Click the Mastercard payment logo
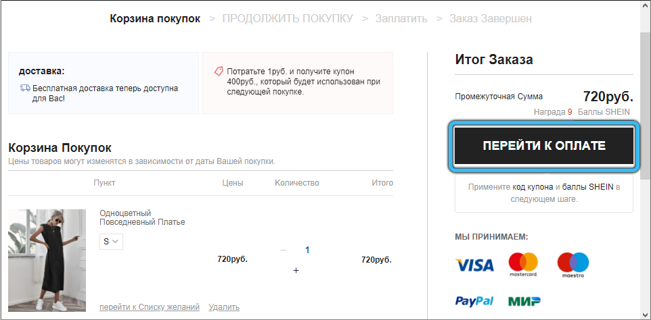651x320 pixels. pyautogui.click(x=523, y=265)
